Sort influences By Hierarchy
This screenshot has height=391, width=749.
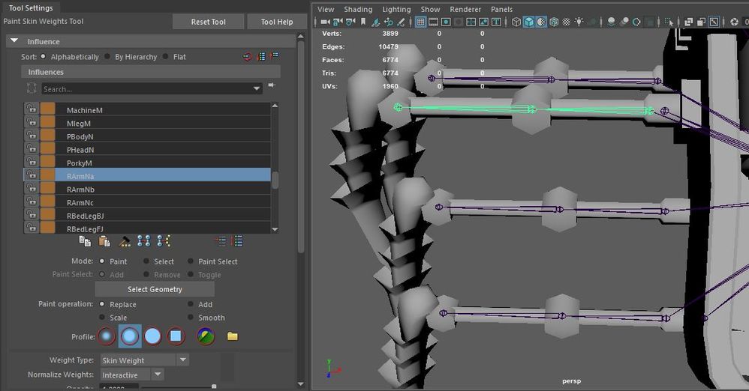(x=107, y=56)
